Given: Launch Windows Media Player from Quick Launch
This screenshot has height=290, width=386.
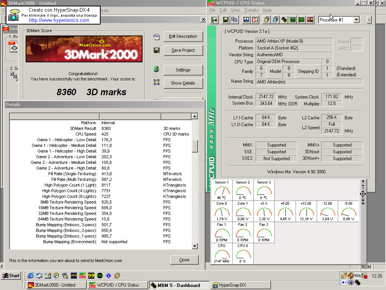Looking at the screenshot, I should click(x=57, y=276).
